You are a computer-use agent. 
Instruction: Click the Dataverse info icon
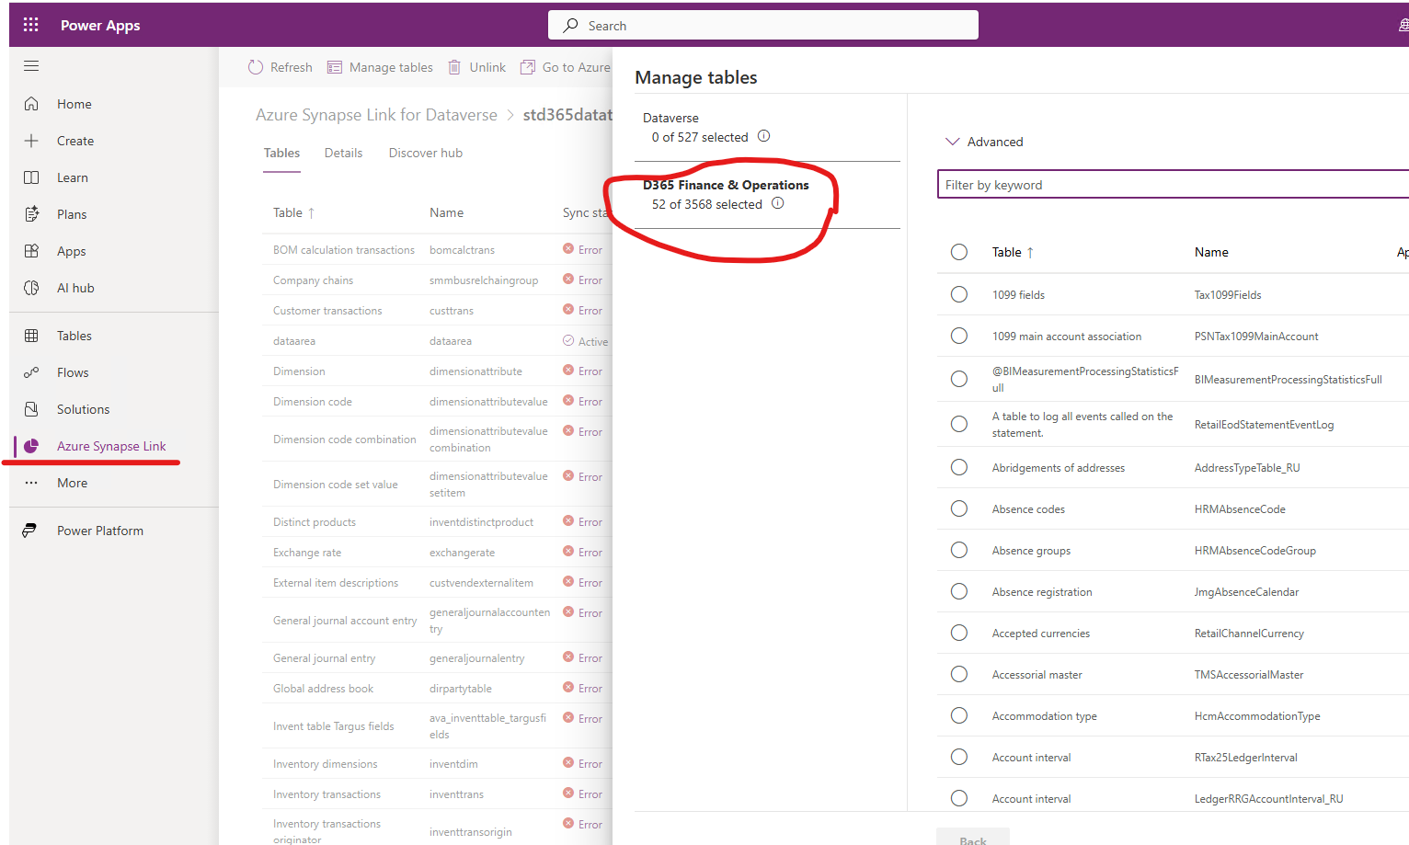pos(763,136)
